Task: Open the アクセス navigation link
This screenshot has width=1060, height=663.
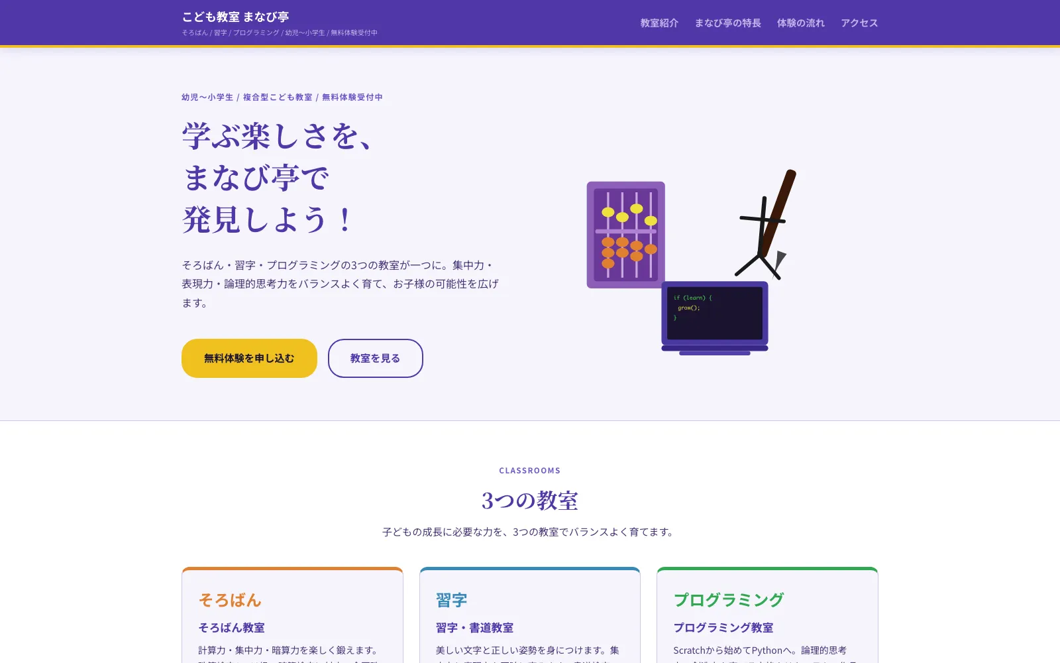Action: coord(859,23)
